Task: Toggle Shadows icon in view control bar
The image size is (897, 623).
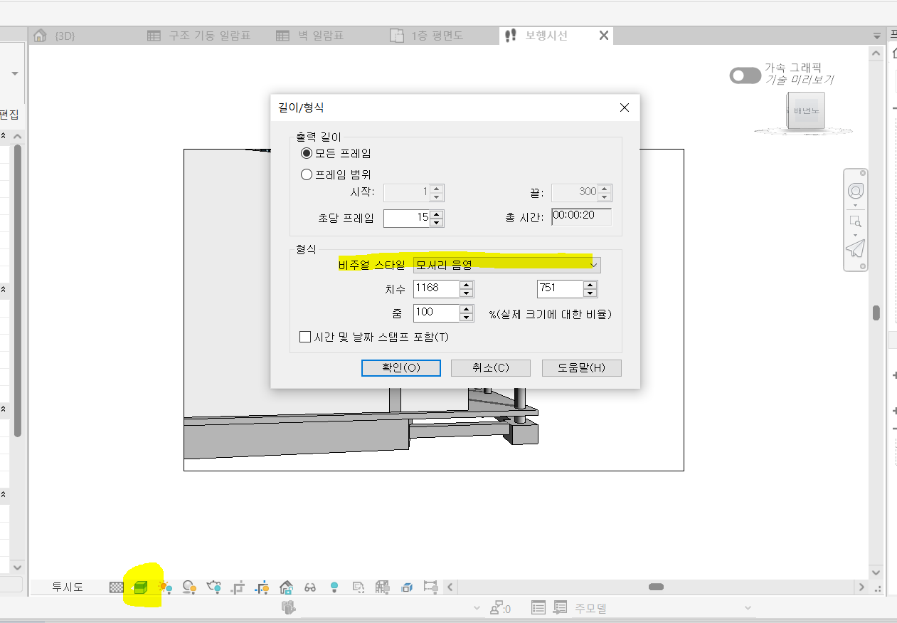Action: pyautogui.click(x=189, y=587)
